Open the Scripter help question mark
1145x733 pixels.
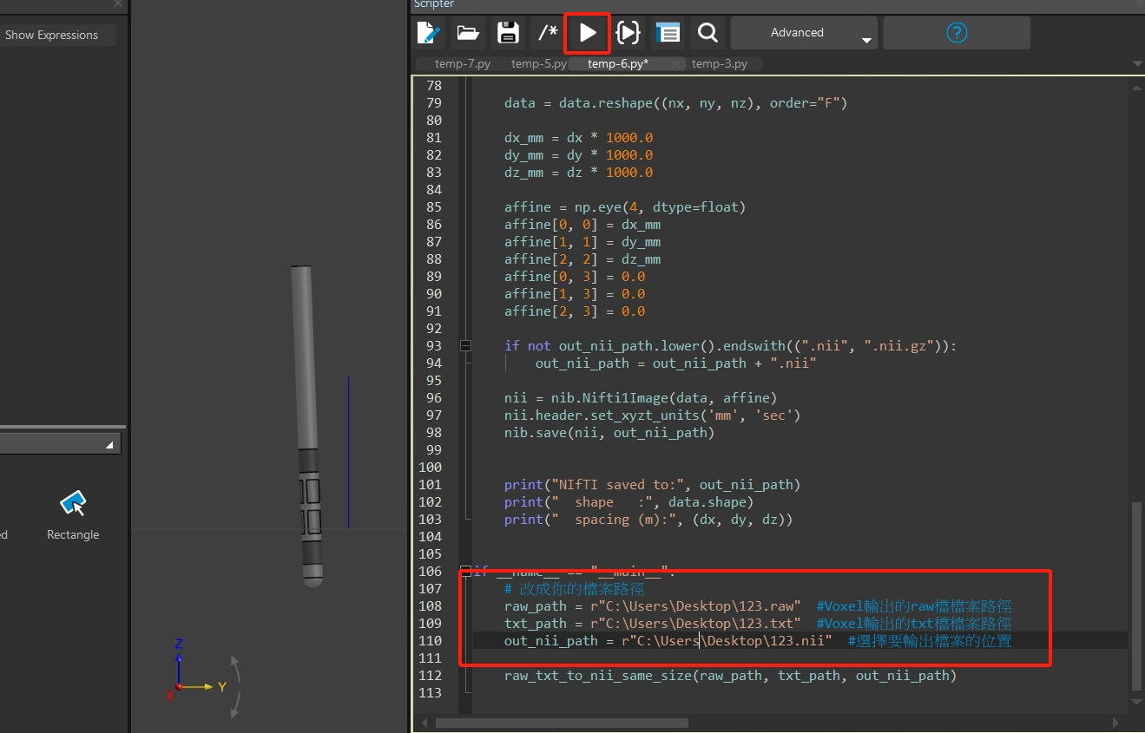pyautogui.click(x=957, y=33)
